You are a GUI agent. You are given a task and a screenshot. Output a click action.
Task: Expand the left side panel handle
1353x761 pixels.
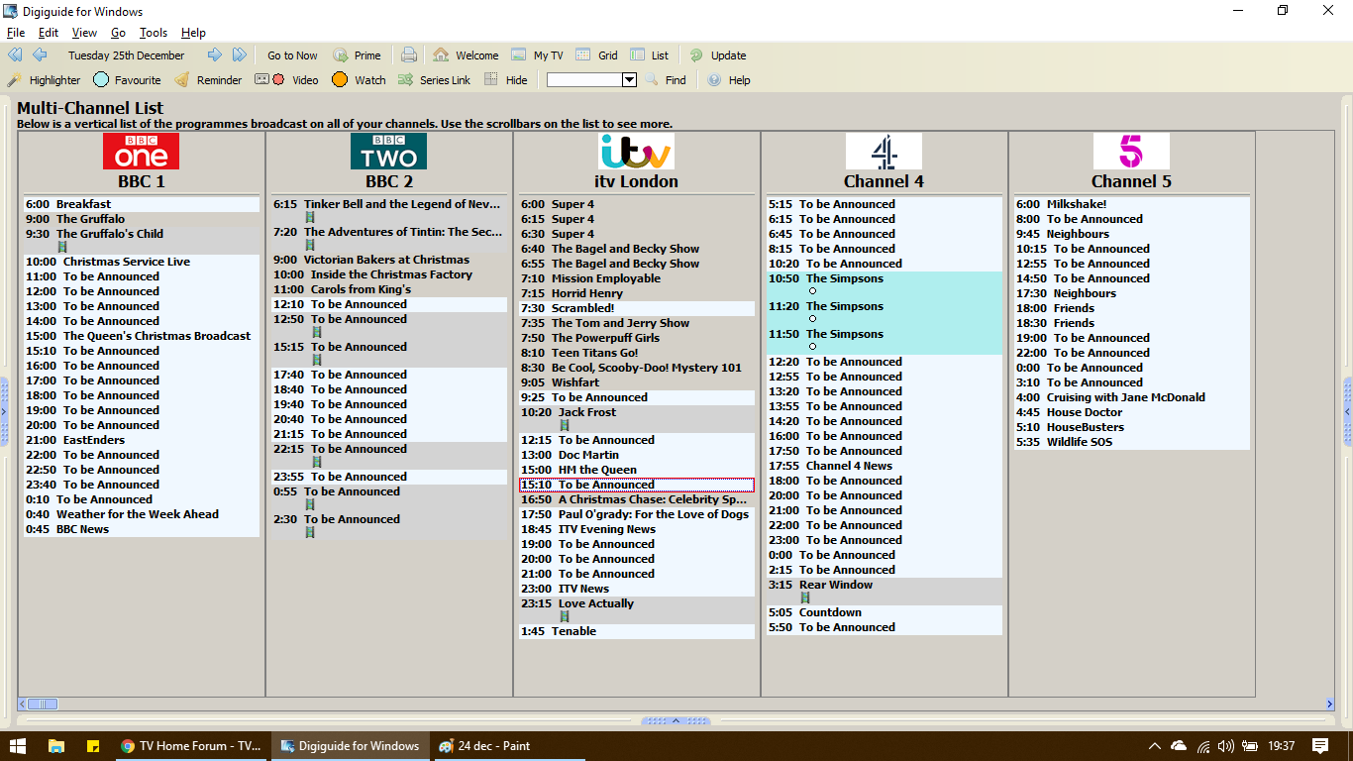[x=3, y=411]
